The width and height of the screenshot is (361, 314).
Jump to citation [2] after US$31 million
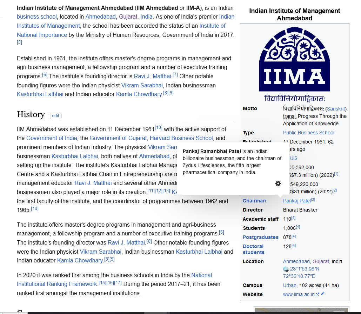[335, 191]
